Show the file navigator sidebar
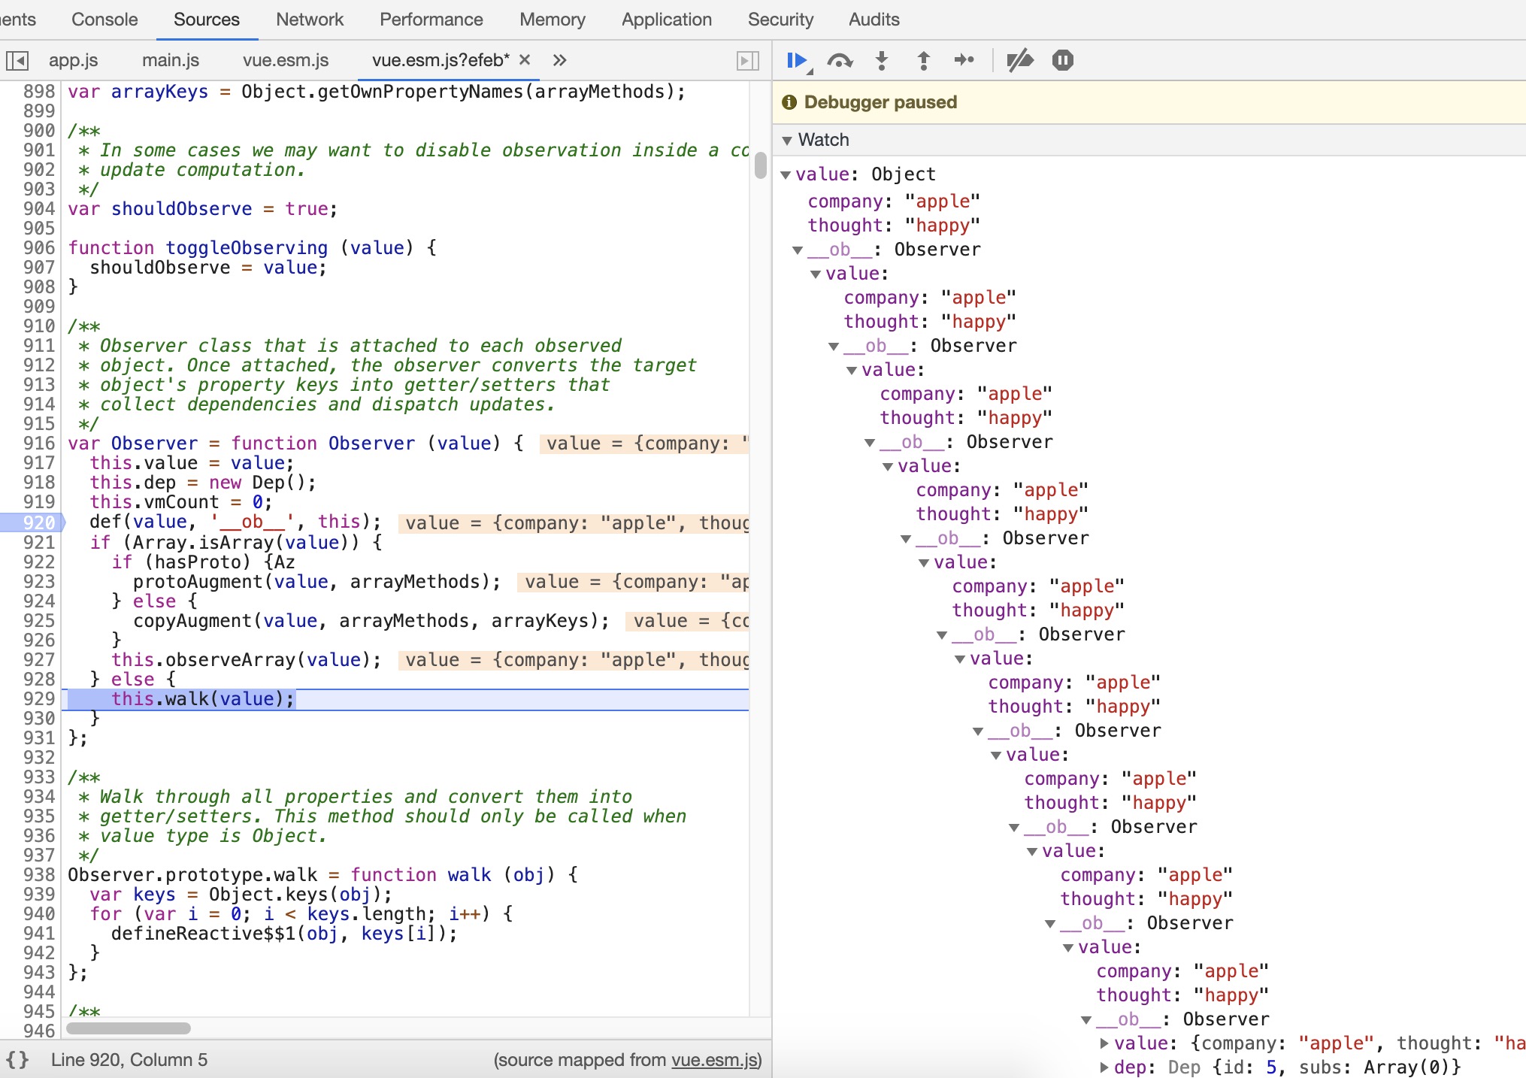Screen dimensions: 1526x1078 (17, 60)
